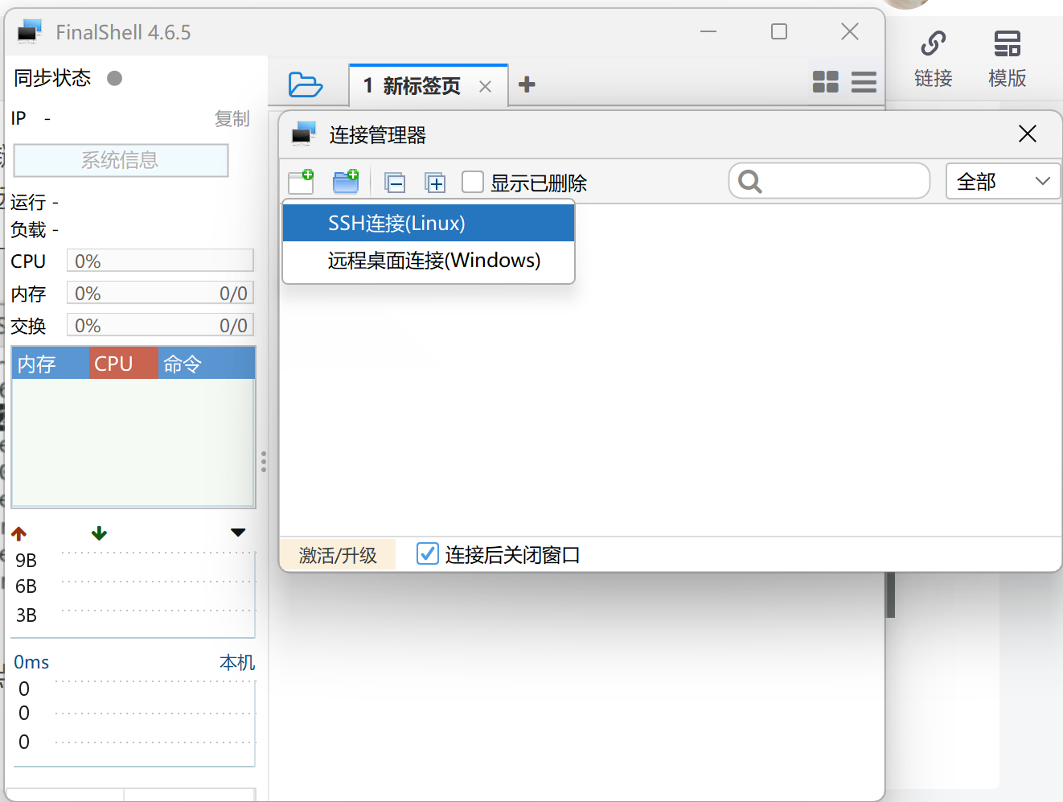Click the sidebar splitter handle dots

click(x=263, y=461)
